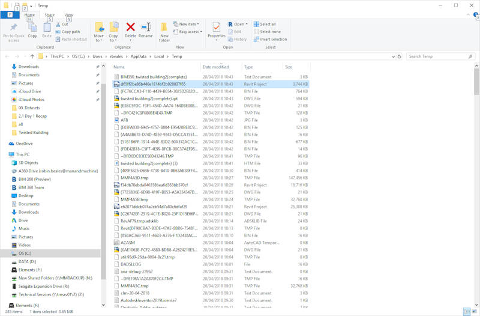Go up one folder level

point(32,56)
